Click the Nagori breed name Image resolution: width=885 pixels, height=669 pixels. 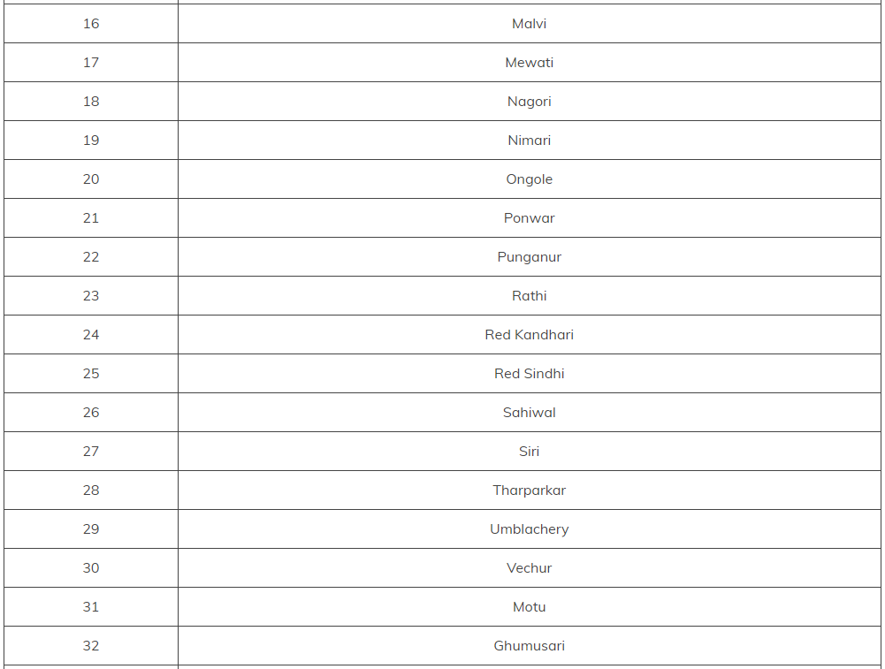(529, 102)
